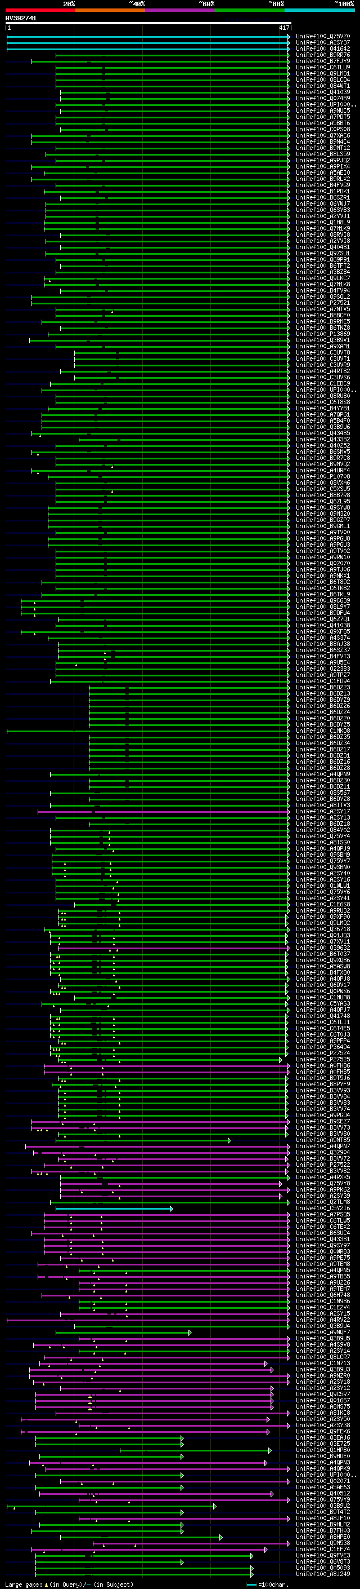Select label UniRef100_P27525
The height and width of the screenshot is (1589, 360).
click(323, 1060)
